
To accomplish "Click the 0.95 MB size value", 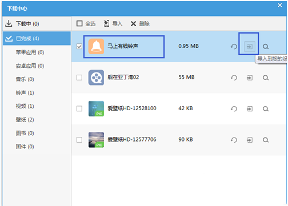I will 189,46.
